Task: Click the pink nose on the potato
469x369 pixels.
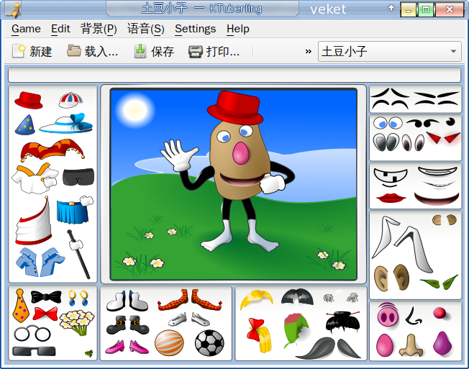Action: click(x=240, y=153)
